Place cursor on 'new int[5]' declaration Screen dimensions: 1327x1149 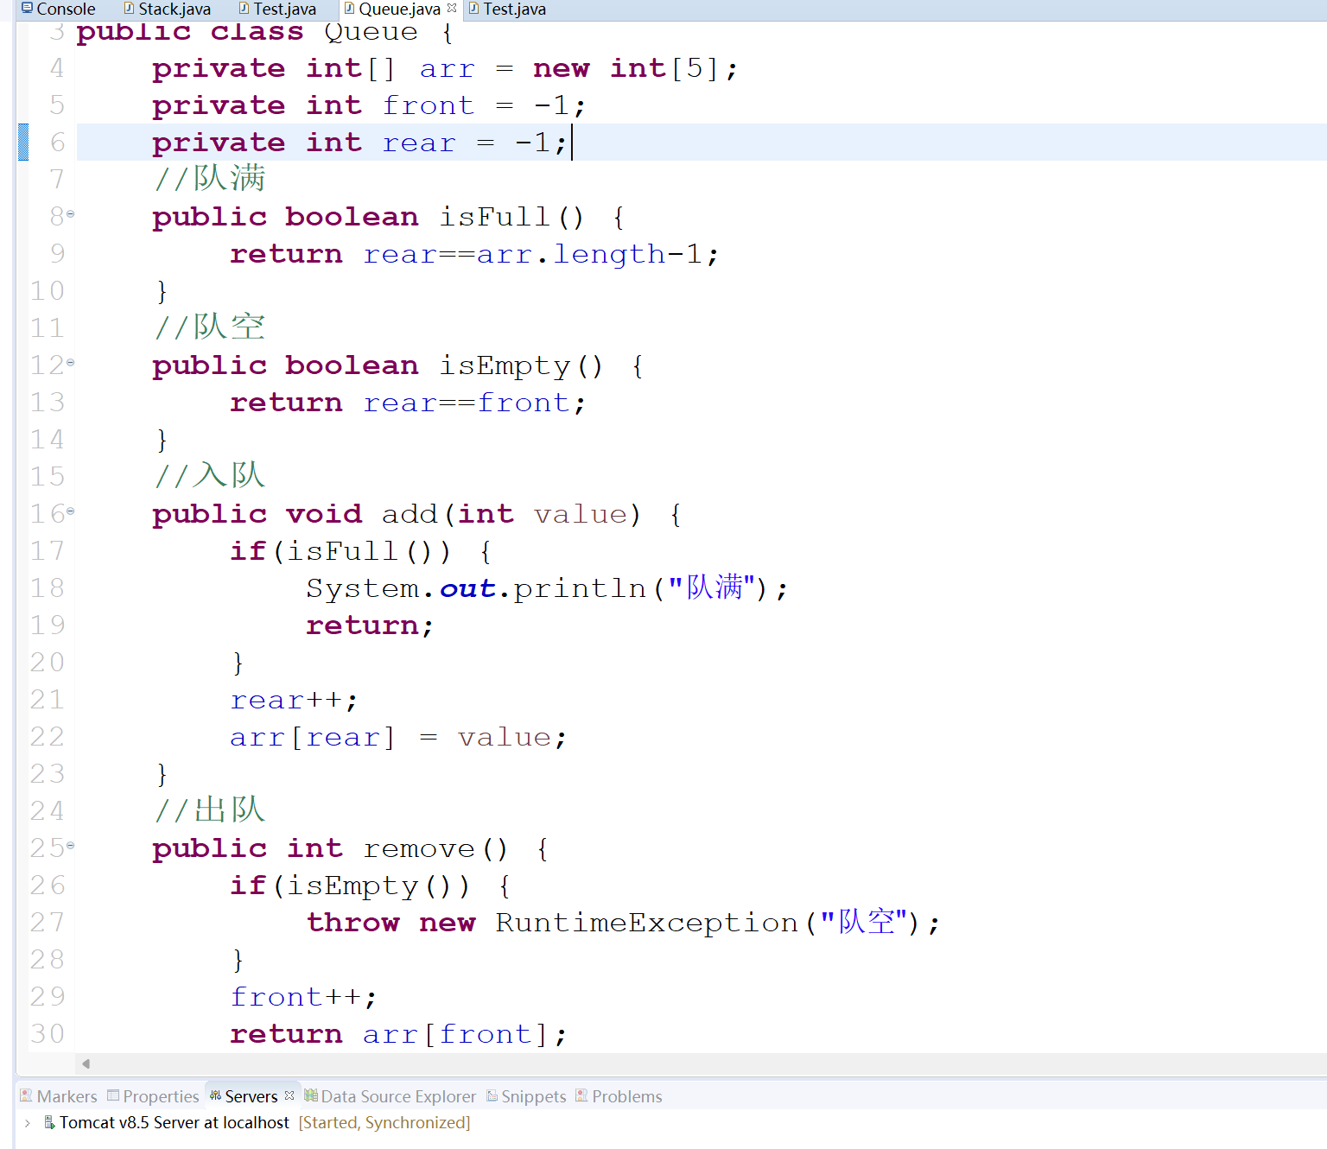click(x=625, y=68)
